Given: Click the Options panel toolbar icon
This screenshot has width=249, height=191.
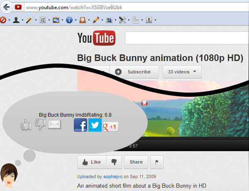Looking at the screenshot, I should 149,20.
